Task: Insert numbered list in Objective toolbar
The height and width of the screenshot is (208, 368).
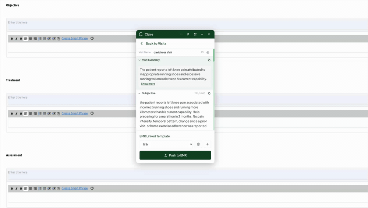Action: tap(40, 39)
